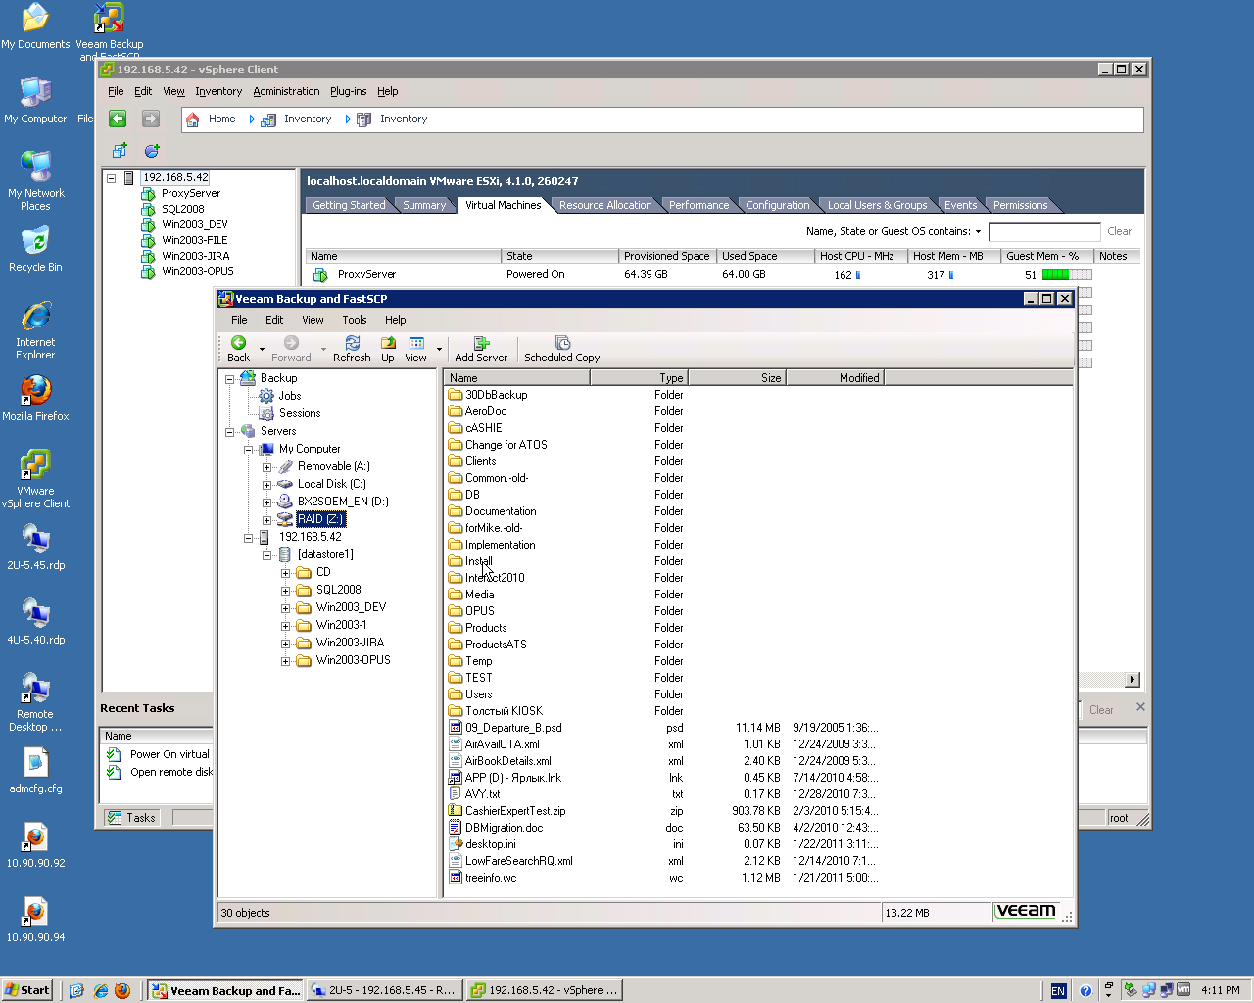Select Veeam Backup and FastSCP desktop shortcut
The image size is (1254, 1003).
(109, 31)
